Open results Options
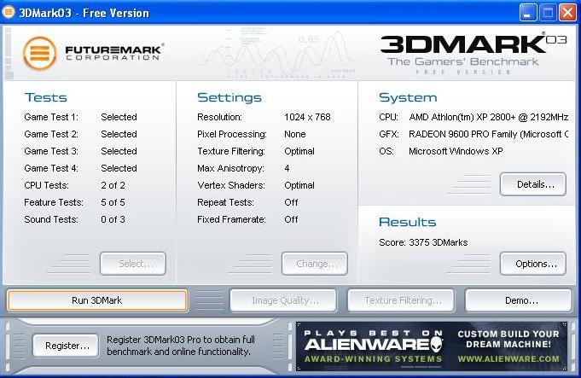 533,264
